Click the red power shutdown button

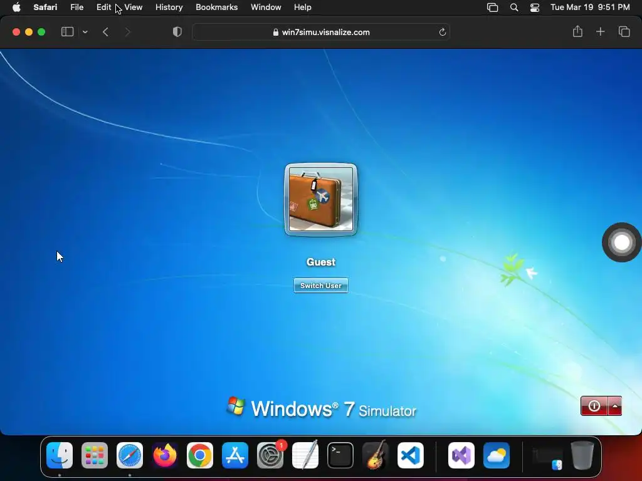click(594, 406)
